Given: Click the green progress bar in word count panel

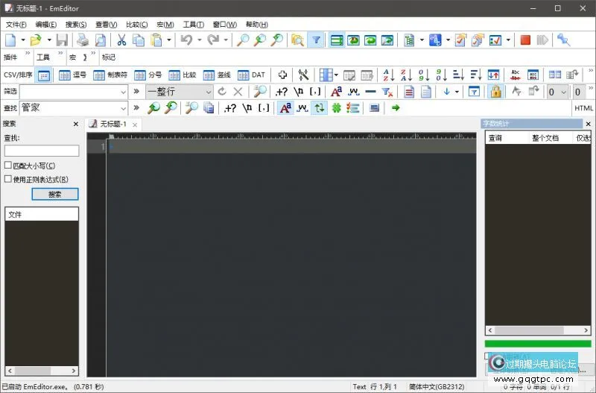Looking at the screenshot, I should (x=537, y=344).
